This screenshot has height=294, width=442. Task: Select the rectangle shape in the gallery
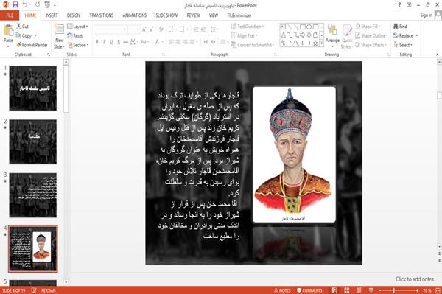click(x=303, y=27)
